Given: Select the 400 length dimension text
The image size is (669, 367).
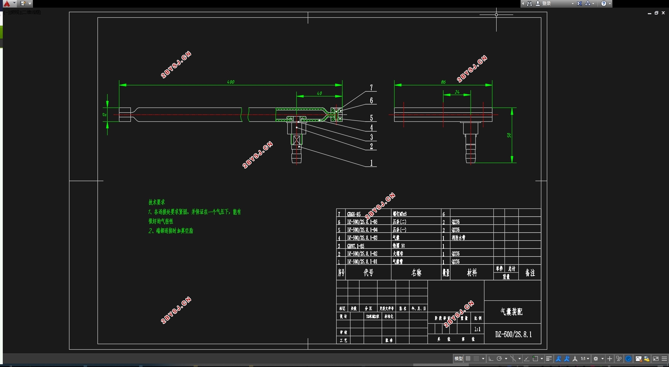Looking at the screenshot, I should (x=231, y=82).
